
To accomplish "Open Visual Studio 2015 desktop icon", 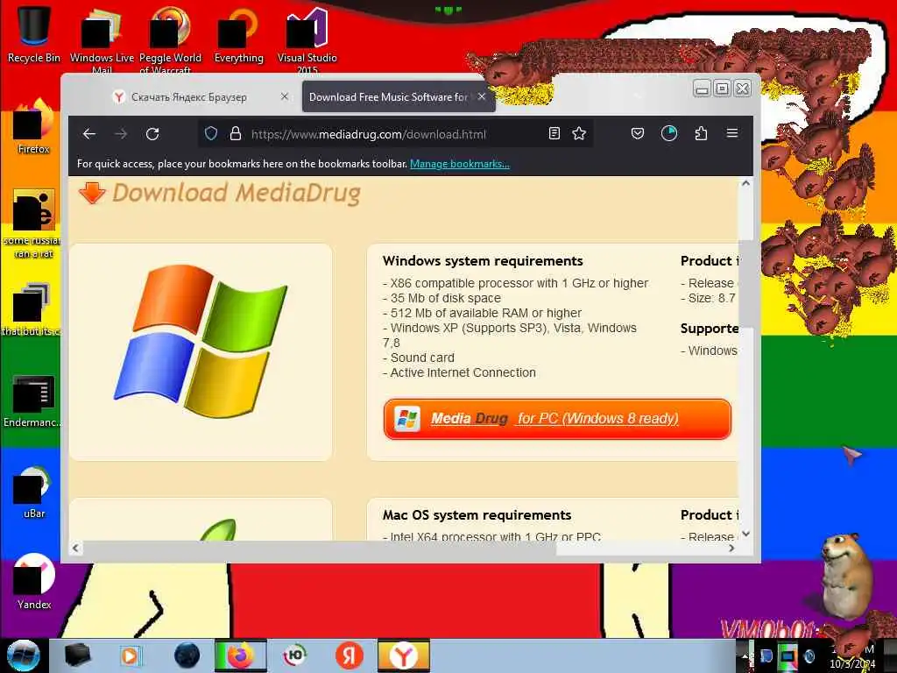I will [307, 39].
